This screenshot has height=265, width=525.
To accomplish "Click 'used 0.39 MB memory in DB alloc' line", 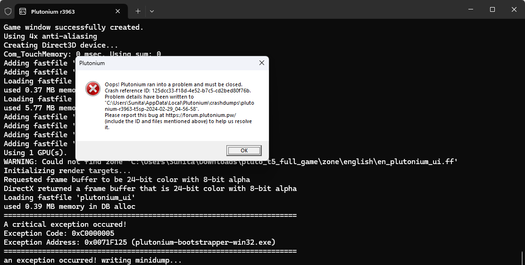I will [x=70, y=207].
